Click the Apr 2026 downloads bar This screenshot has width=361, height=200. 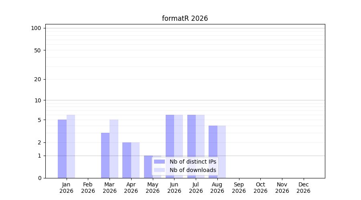tap(136, 160)
